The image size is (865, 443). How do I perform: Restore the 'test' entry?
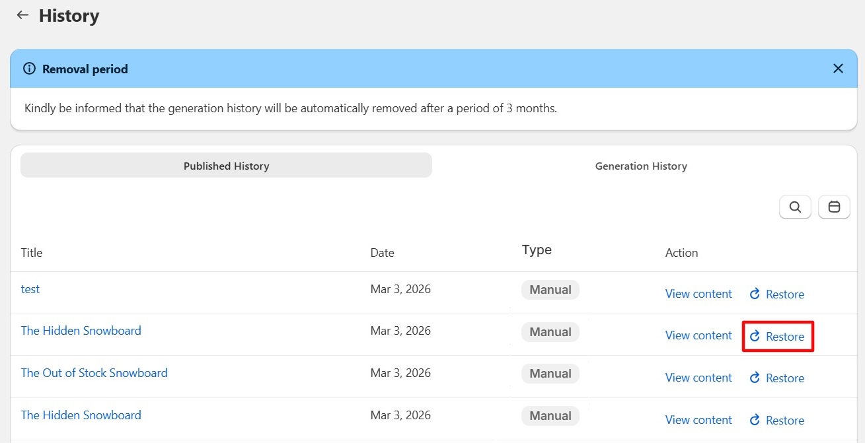click(777, 294)
